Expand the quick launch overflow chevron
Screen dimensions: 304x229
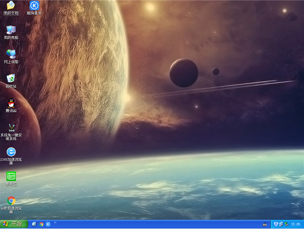(55, 223)
